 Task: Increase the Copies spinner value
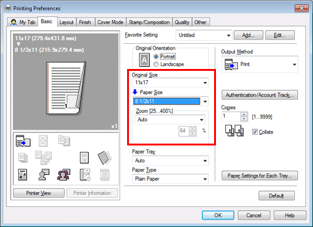[x=244, y=114]
